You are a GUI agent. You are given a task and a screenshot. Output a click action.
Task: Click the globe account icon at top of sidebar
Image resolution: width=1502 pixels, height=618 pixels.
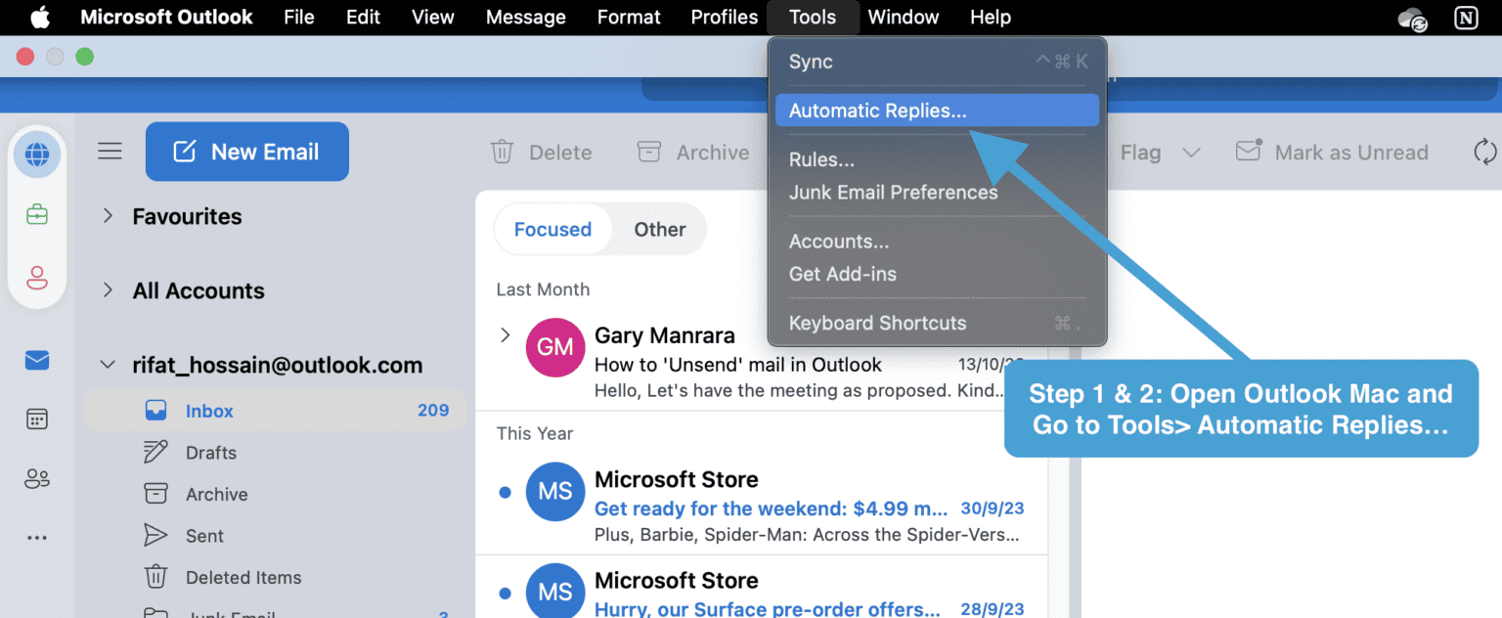click(36, 154)
